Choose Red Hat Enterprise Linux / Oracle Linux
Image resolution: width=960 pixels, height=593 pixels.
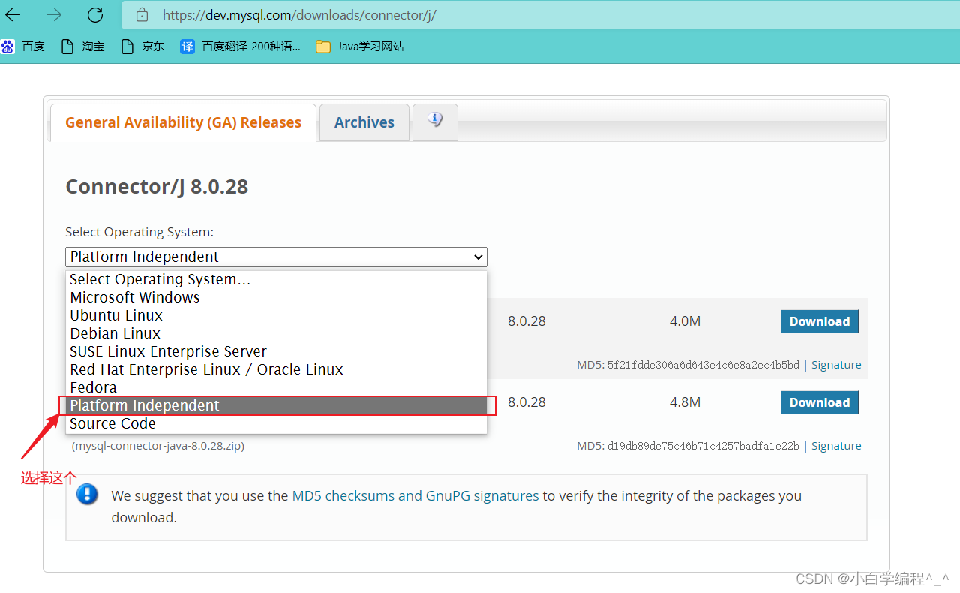pyautogui.click(x=276, y=369)
